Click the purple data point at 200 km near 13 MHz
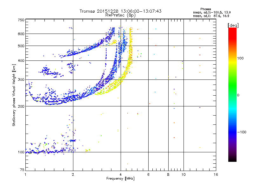The width and height of the screenshot is (254, 190). tap(200, 107)
